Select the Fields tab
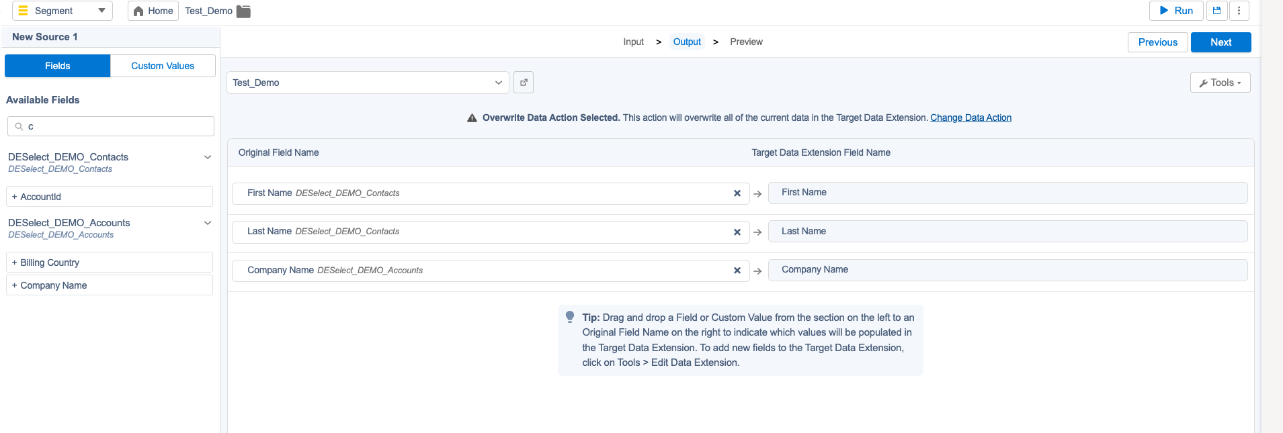 pos(58,66)
